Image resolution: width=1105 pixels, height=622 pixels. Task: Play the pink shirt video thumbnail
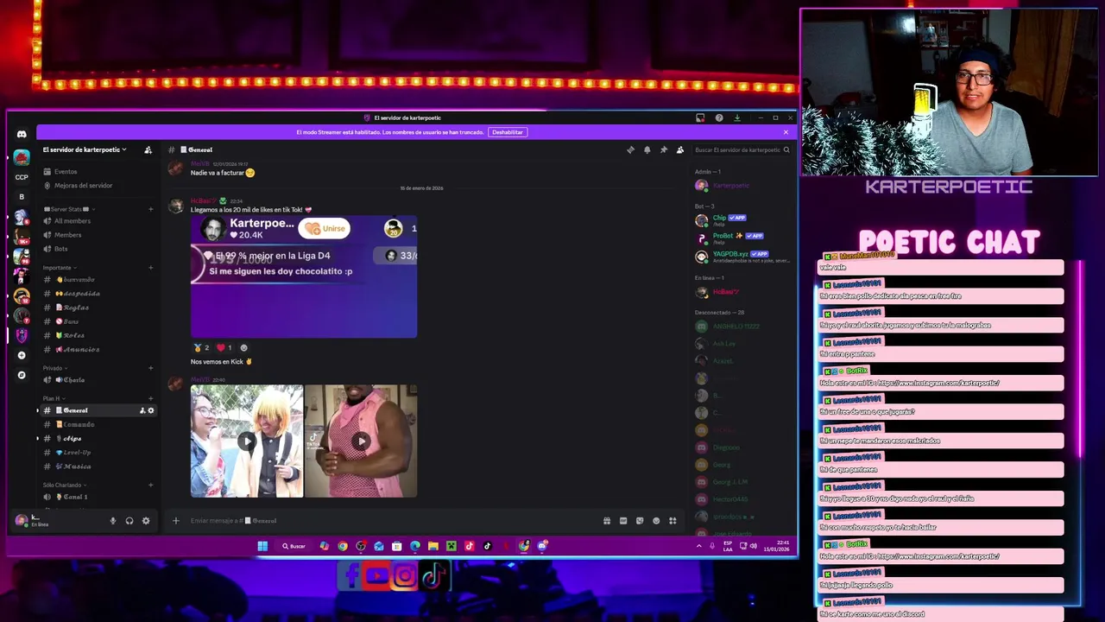[361, 441]
